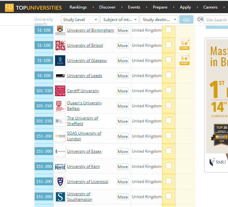
Task: Expand More details for University of Liverpool
Action: pyautogui.click(x=123, y=182)
